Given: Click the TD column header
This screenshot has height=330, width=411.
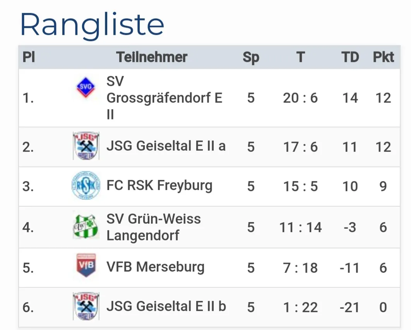Looking at the screenshot, I should (x=350, y=57).
